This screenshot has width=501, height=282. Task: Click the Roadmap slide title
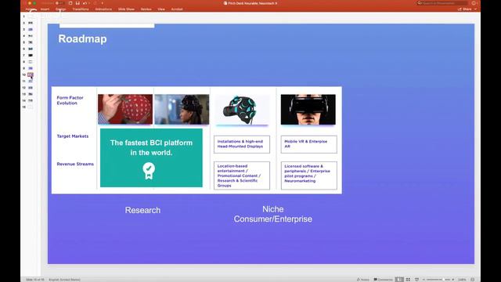(82, 38)
